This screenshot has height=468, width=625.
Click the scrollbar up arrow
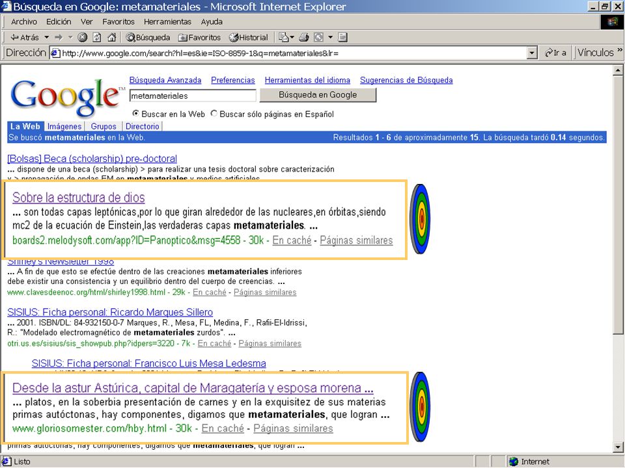coord(618,70)
